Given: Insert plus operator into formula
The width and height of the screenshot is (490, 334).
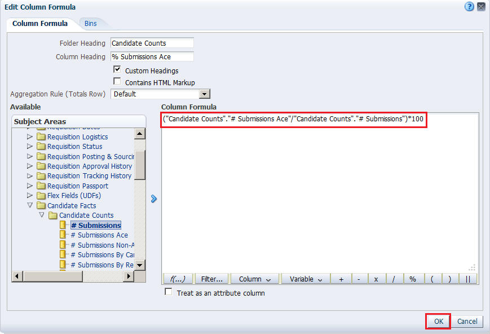Looking at the screenshot, I should (x=341, y=279).
